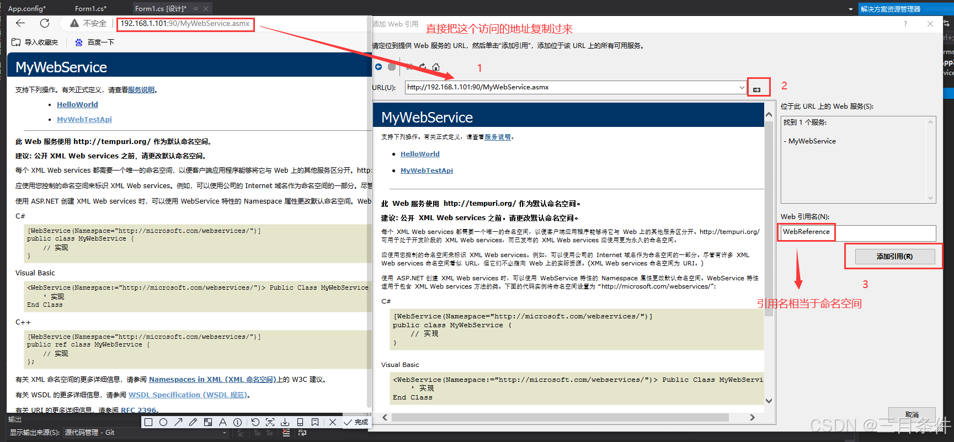Click the clear-all output icon with red X
This screenshot has height=442, width=954.
tap(286, 433)
